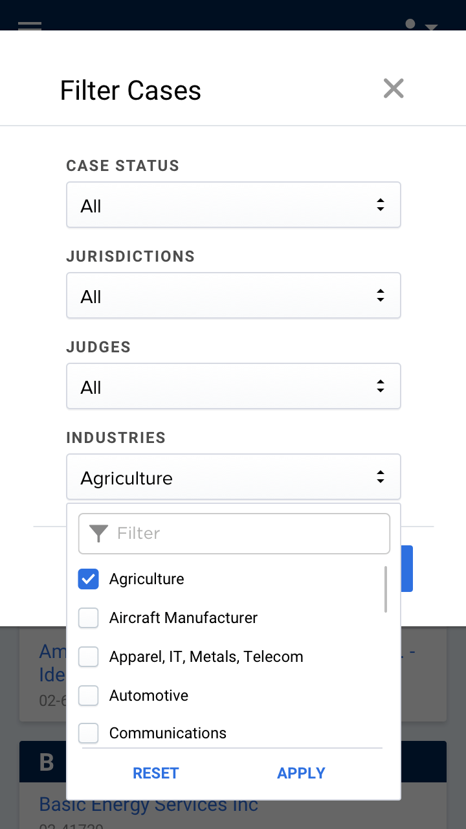Open the Case Status dropdown
Screen dimensions: 466x829
[233, 205]
